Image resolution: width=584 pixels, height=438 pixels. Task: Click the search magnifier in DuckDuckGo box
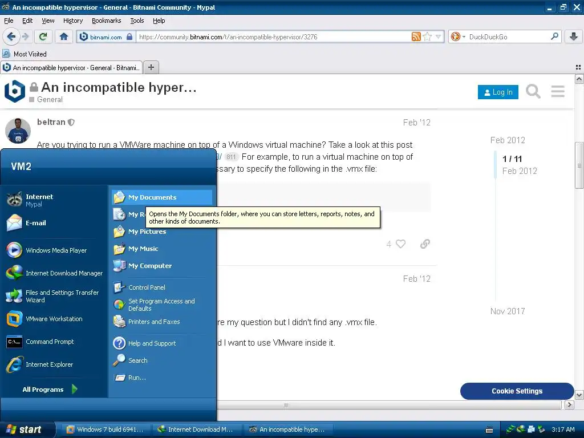click(554, 36)
